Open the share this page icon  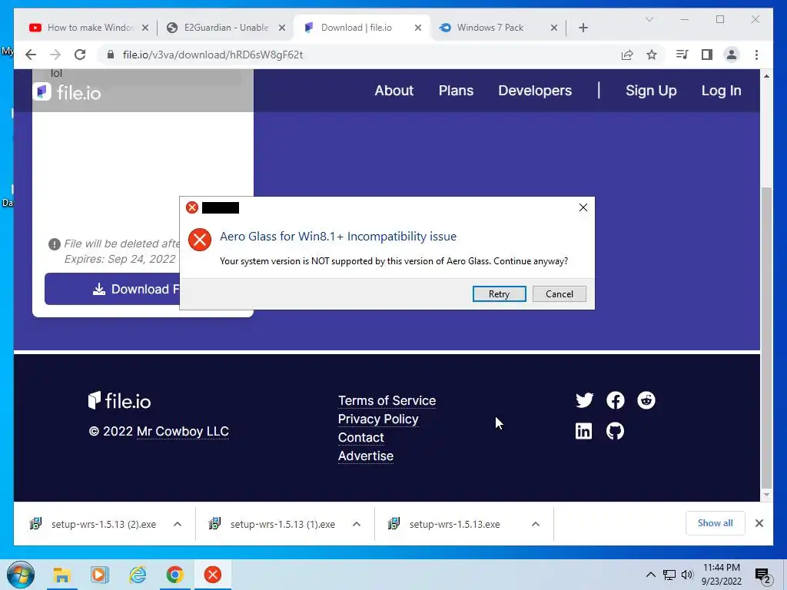(x=627, y=55)
